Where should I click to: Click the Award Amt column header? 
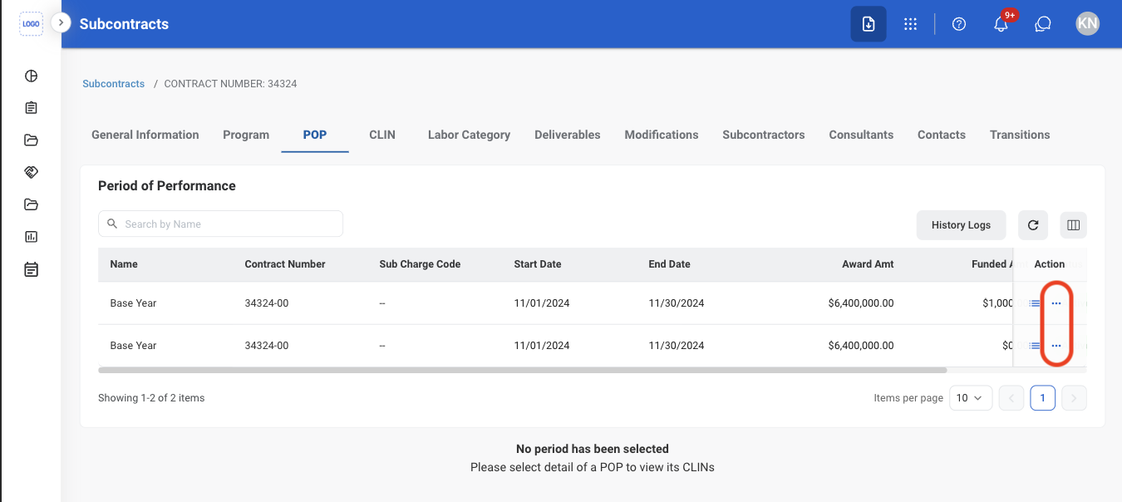(868, 264)
